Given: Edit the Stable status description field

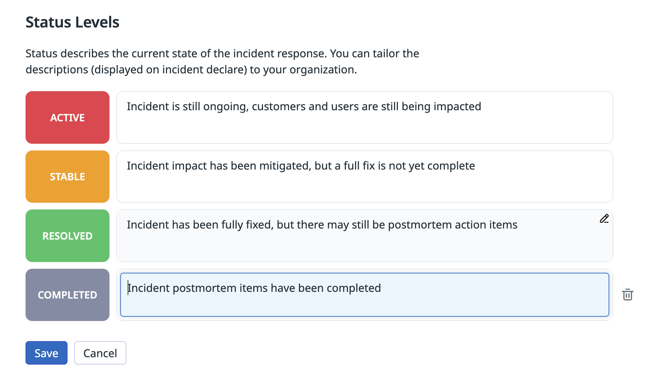Looking at the screenshot, I should coord(364,177).
